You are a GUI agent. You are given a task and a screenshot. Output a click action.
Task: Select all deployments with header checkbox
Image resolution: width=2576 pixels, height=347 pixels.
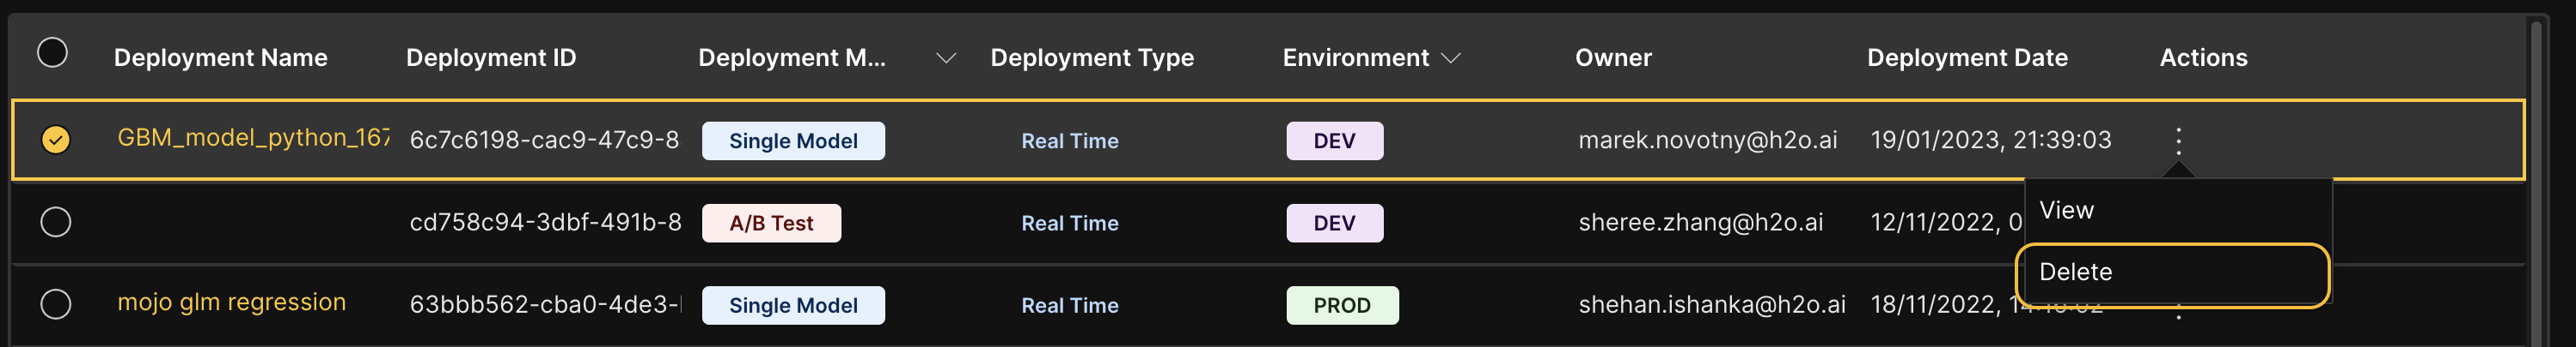coord(52,53)
